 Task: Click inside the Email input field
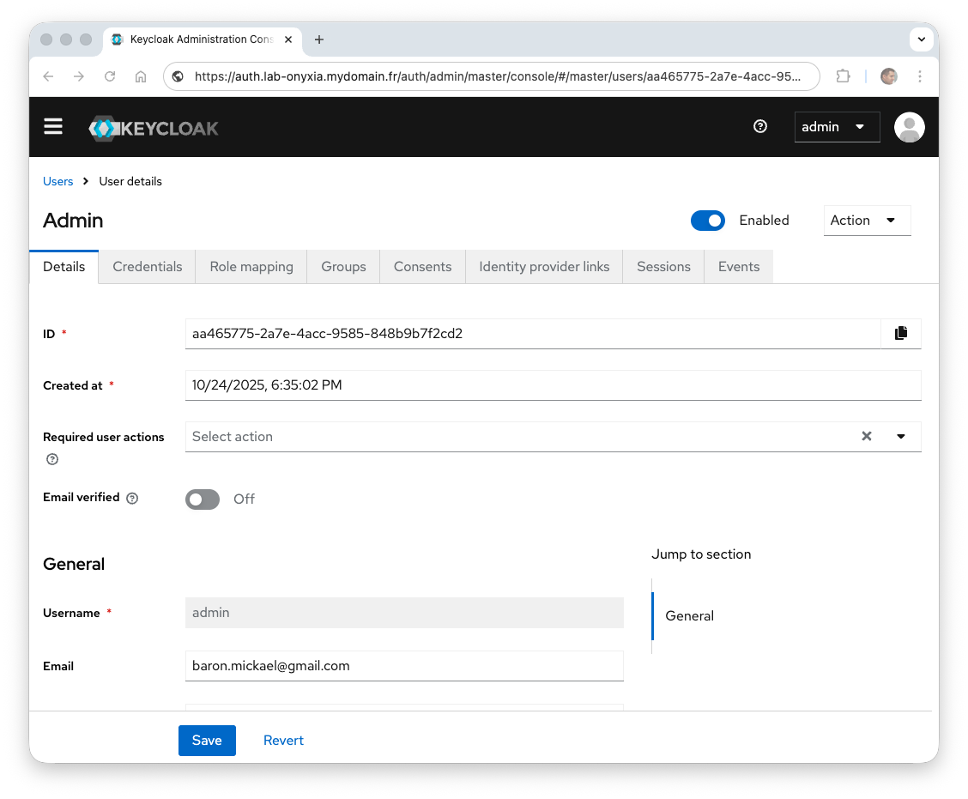[404, 666]
